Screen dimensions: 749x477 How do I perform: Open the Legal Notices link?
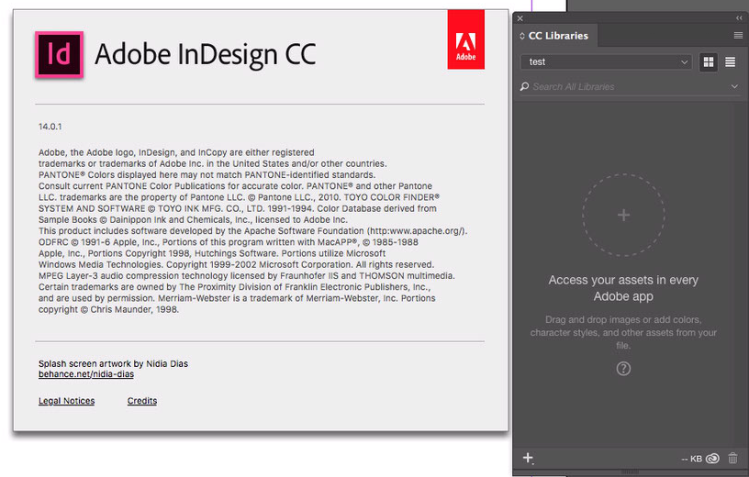(x=66, y=401)
